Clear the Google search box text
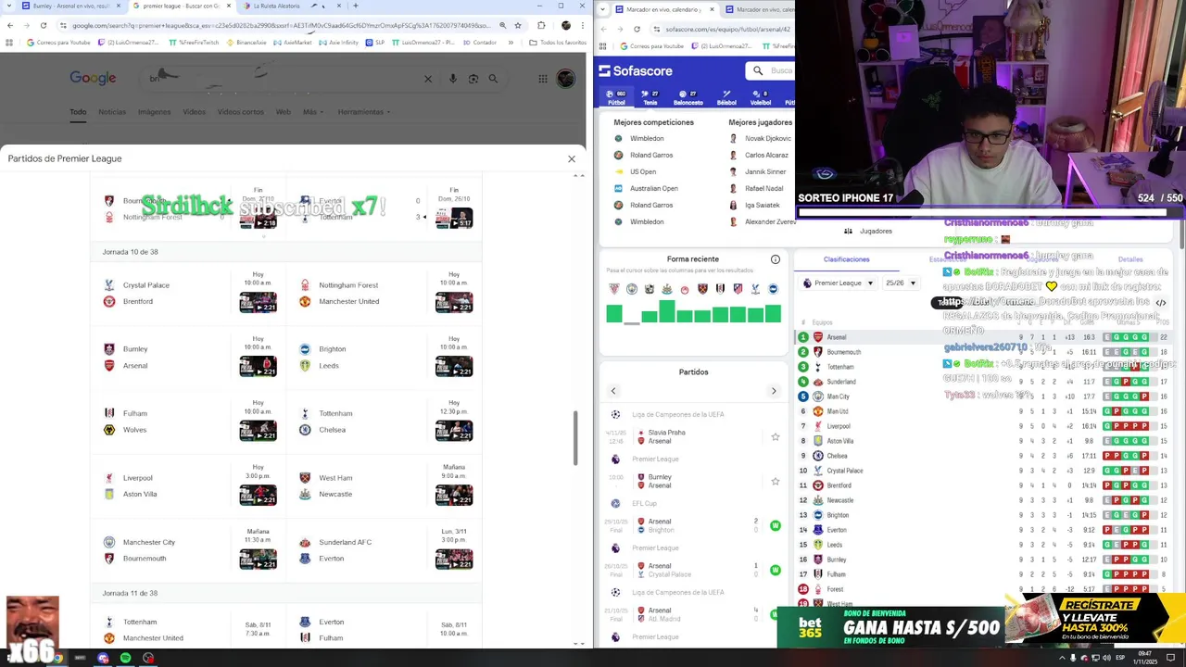Viewport: 1186px width, 667px height. pyautogui.click(x=428, y=79)
